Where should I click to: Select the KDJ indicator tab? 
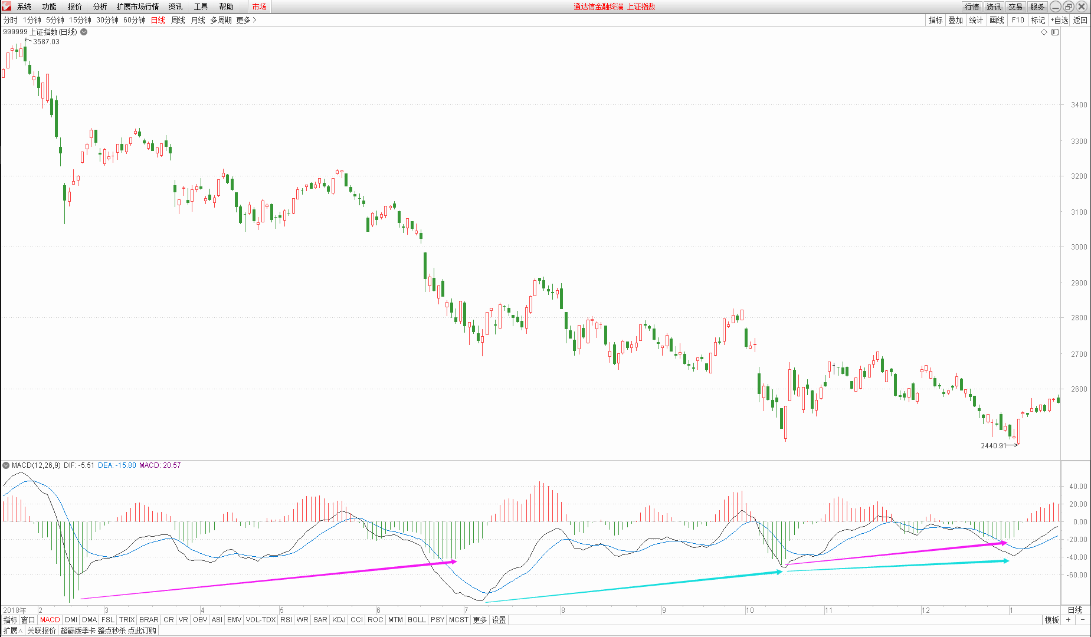tap(339, 620)
